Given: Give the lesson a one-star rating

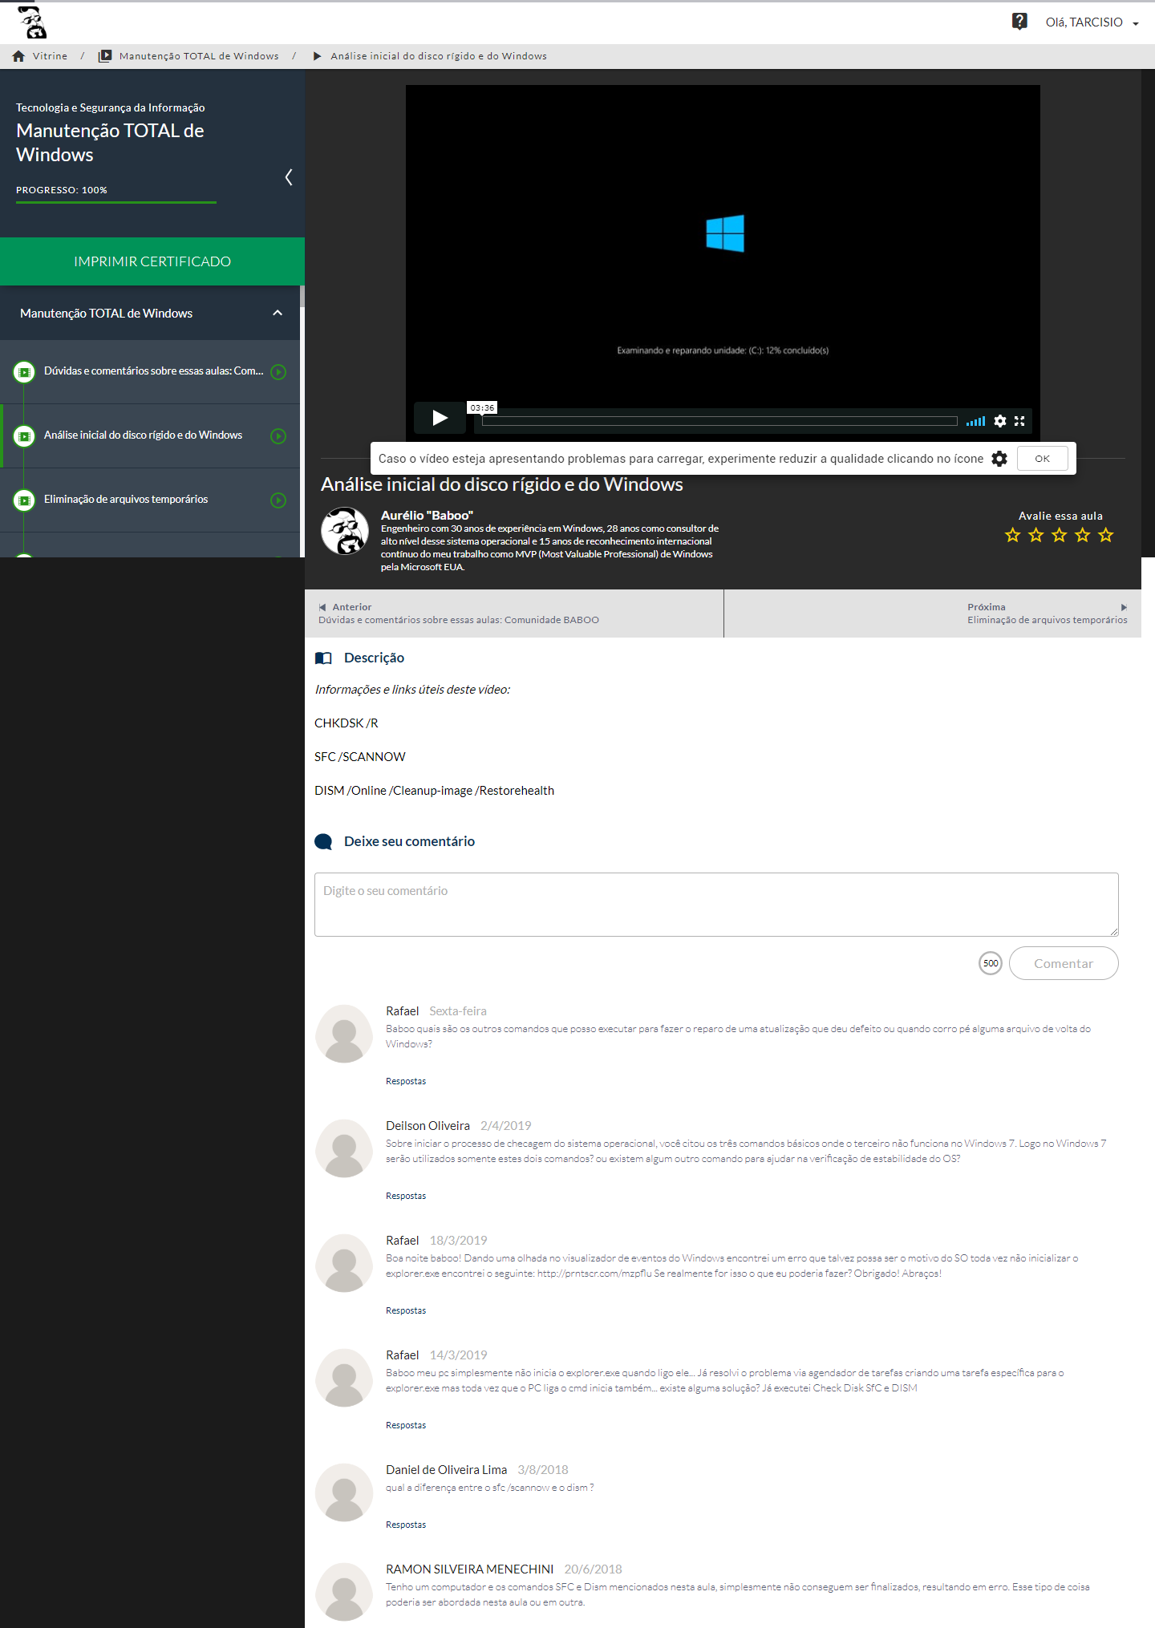Looking at the screenshot, I should [1012, 535].
